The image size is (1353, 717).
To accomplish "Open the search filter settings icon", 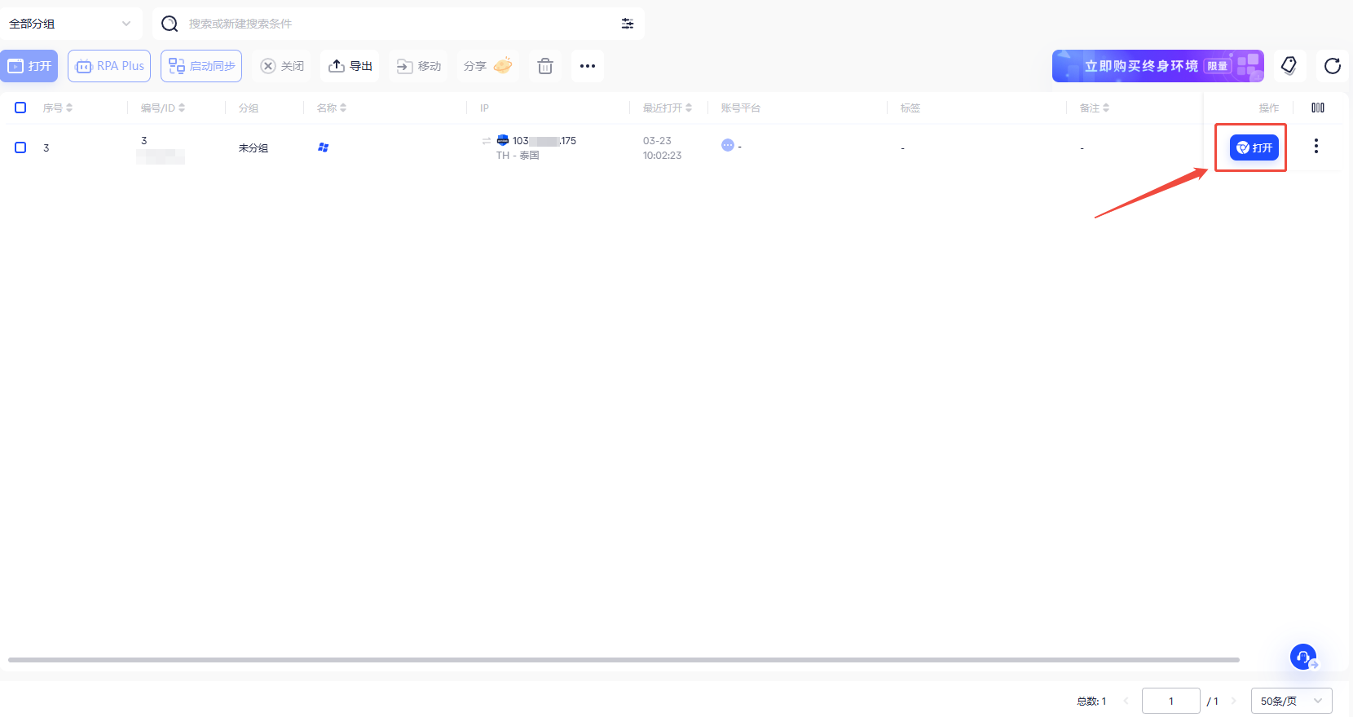I will 628,24.
